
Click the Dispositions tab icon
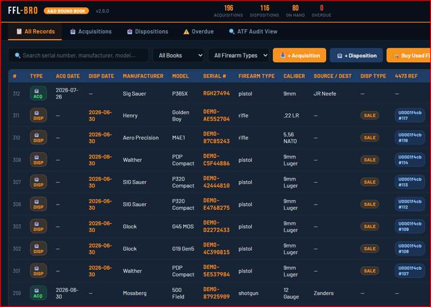coord(130,32)
